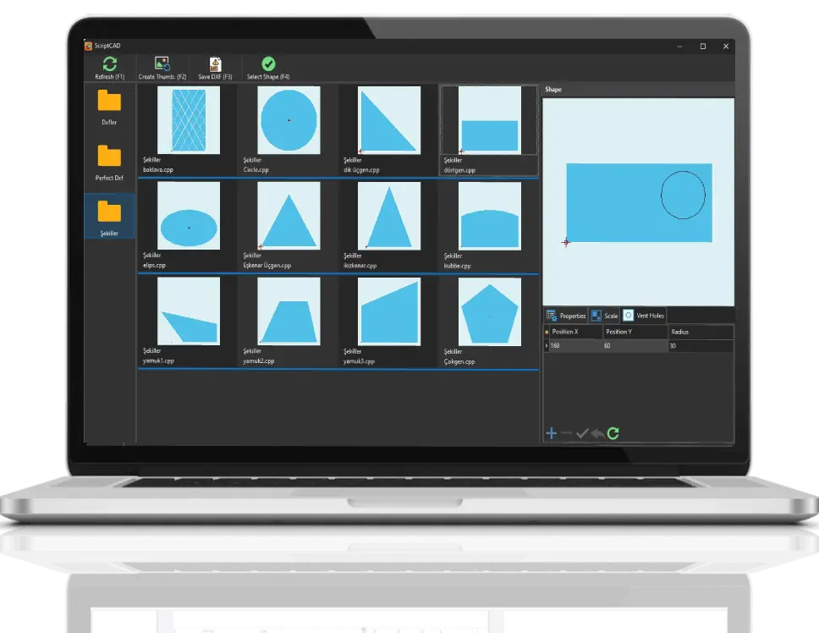Select the Circle.cpp shape thumbnail
The height and width of the screenshot is (633, 819).
click(289, 120)
